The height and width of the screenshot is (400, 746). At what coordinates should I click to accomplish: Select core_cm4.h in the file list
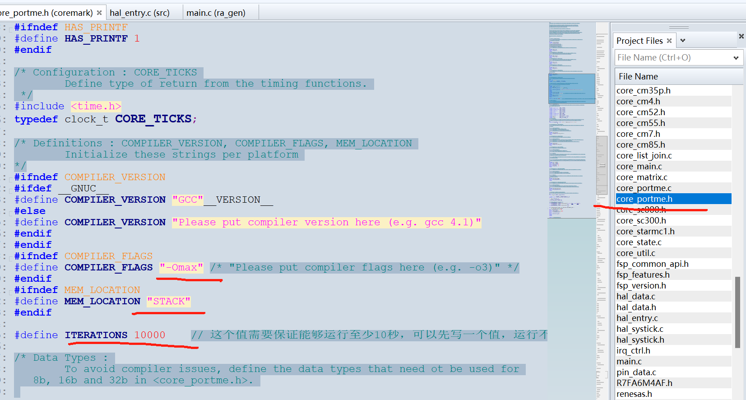(673, 102)
